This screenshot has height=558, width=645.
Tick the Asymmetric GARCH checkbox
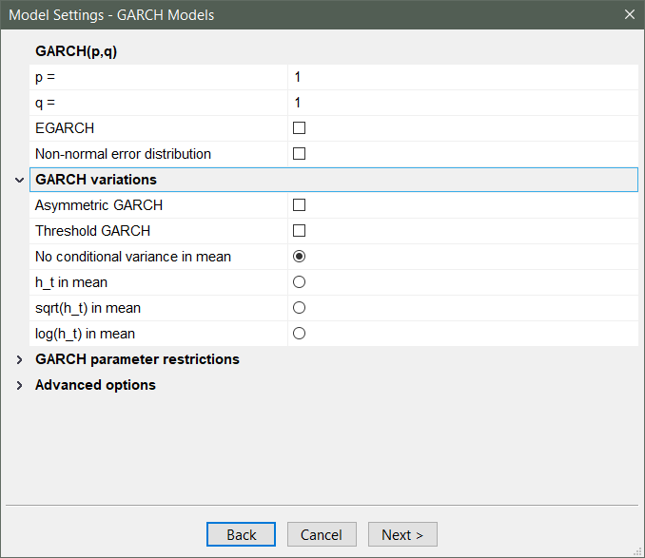[299, 205]
